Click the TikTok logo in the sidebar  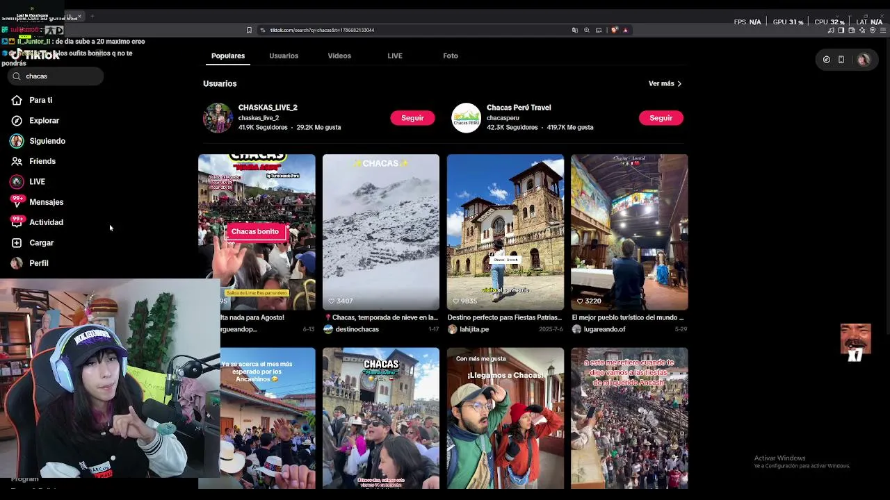pos(35,55)
